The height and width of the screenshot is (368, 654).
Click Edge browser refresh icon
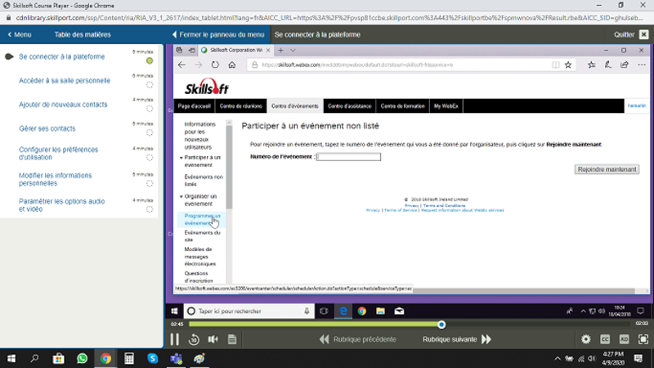(x=215, y=65)
